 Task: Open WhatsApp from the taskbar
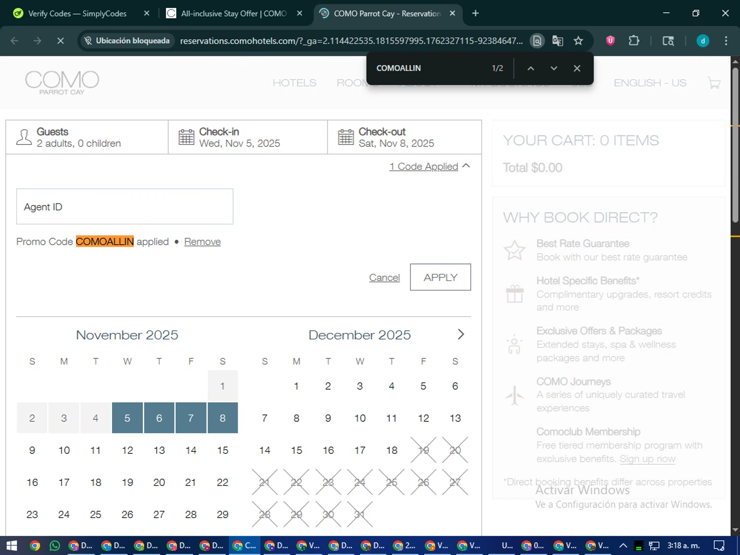pyautogui.click(x=55, y=546)
